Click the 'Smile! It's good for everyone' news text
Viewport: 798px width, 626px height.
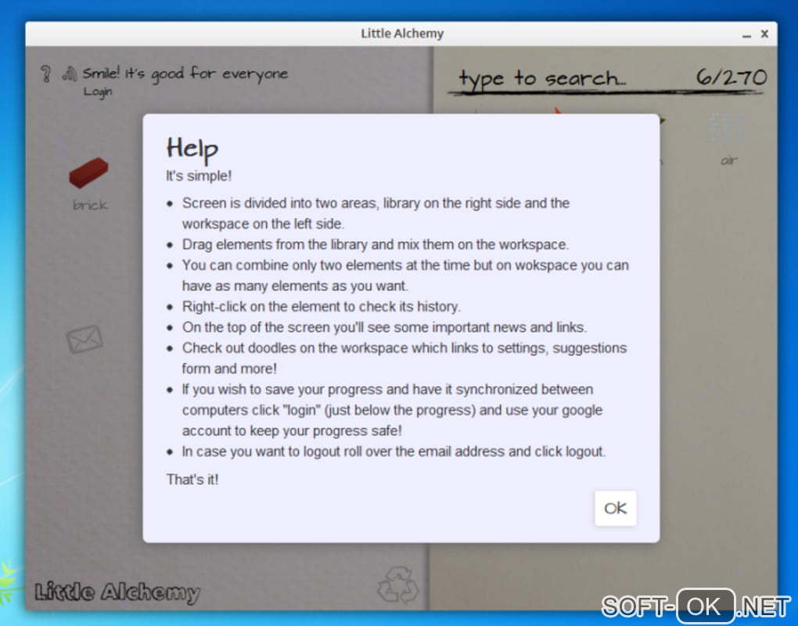point(185,74)
